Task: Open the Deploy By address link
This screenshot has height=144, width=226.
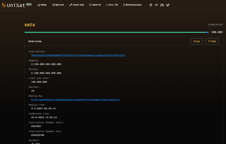Action: point(75,99)
